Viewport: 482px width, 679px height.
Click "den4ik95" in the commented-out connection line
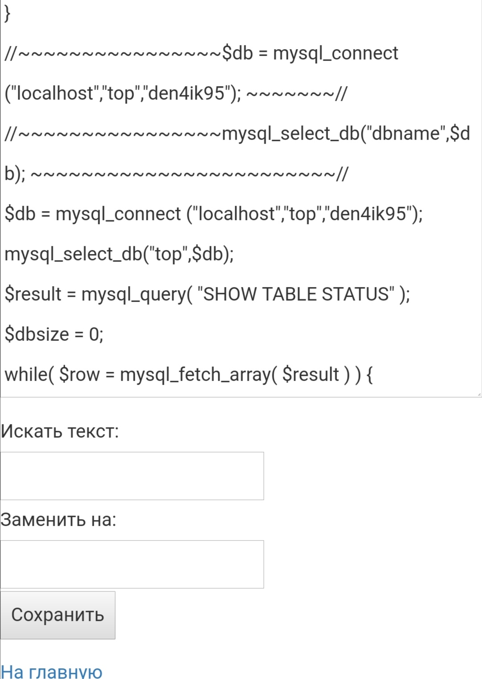coord(186,93)
